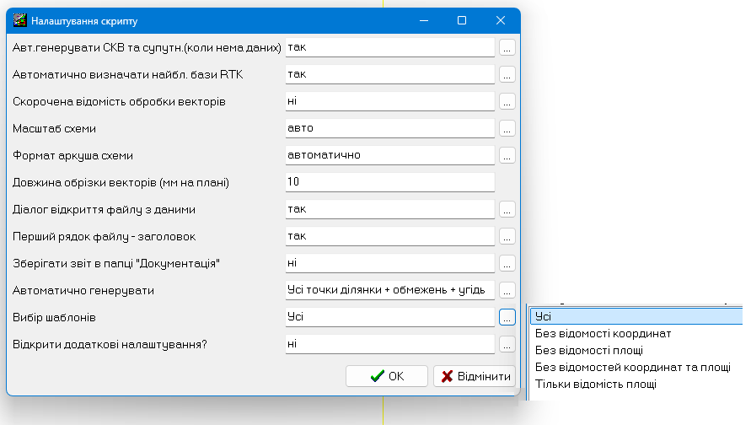Confirm settings with the OK button

387,376
